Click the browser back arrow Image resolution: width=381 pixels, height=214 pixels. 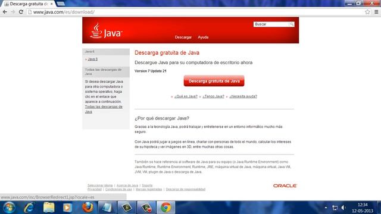tap(5, 12)
